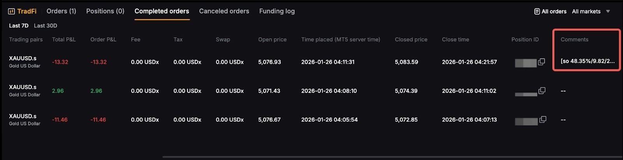Toggle the All orders filter
The height and width of the screenshot is (160, 623).
pyautogui.click(x=554, y=12)
